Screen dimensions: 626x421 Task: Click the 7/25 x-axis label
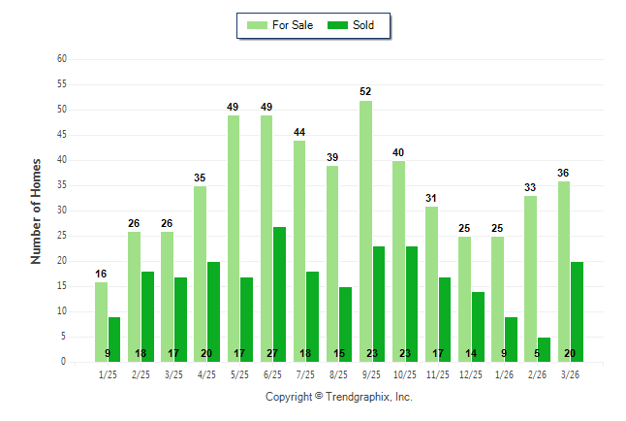[x=305, y=375]
